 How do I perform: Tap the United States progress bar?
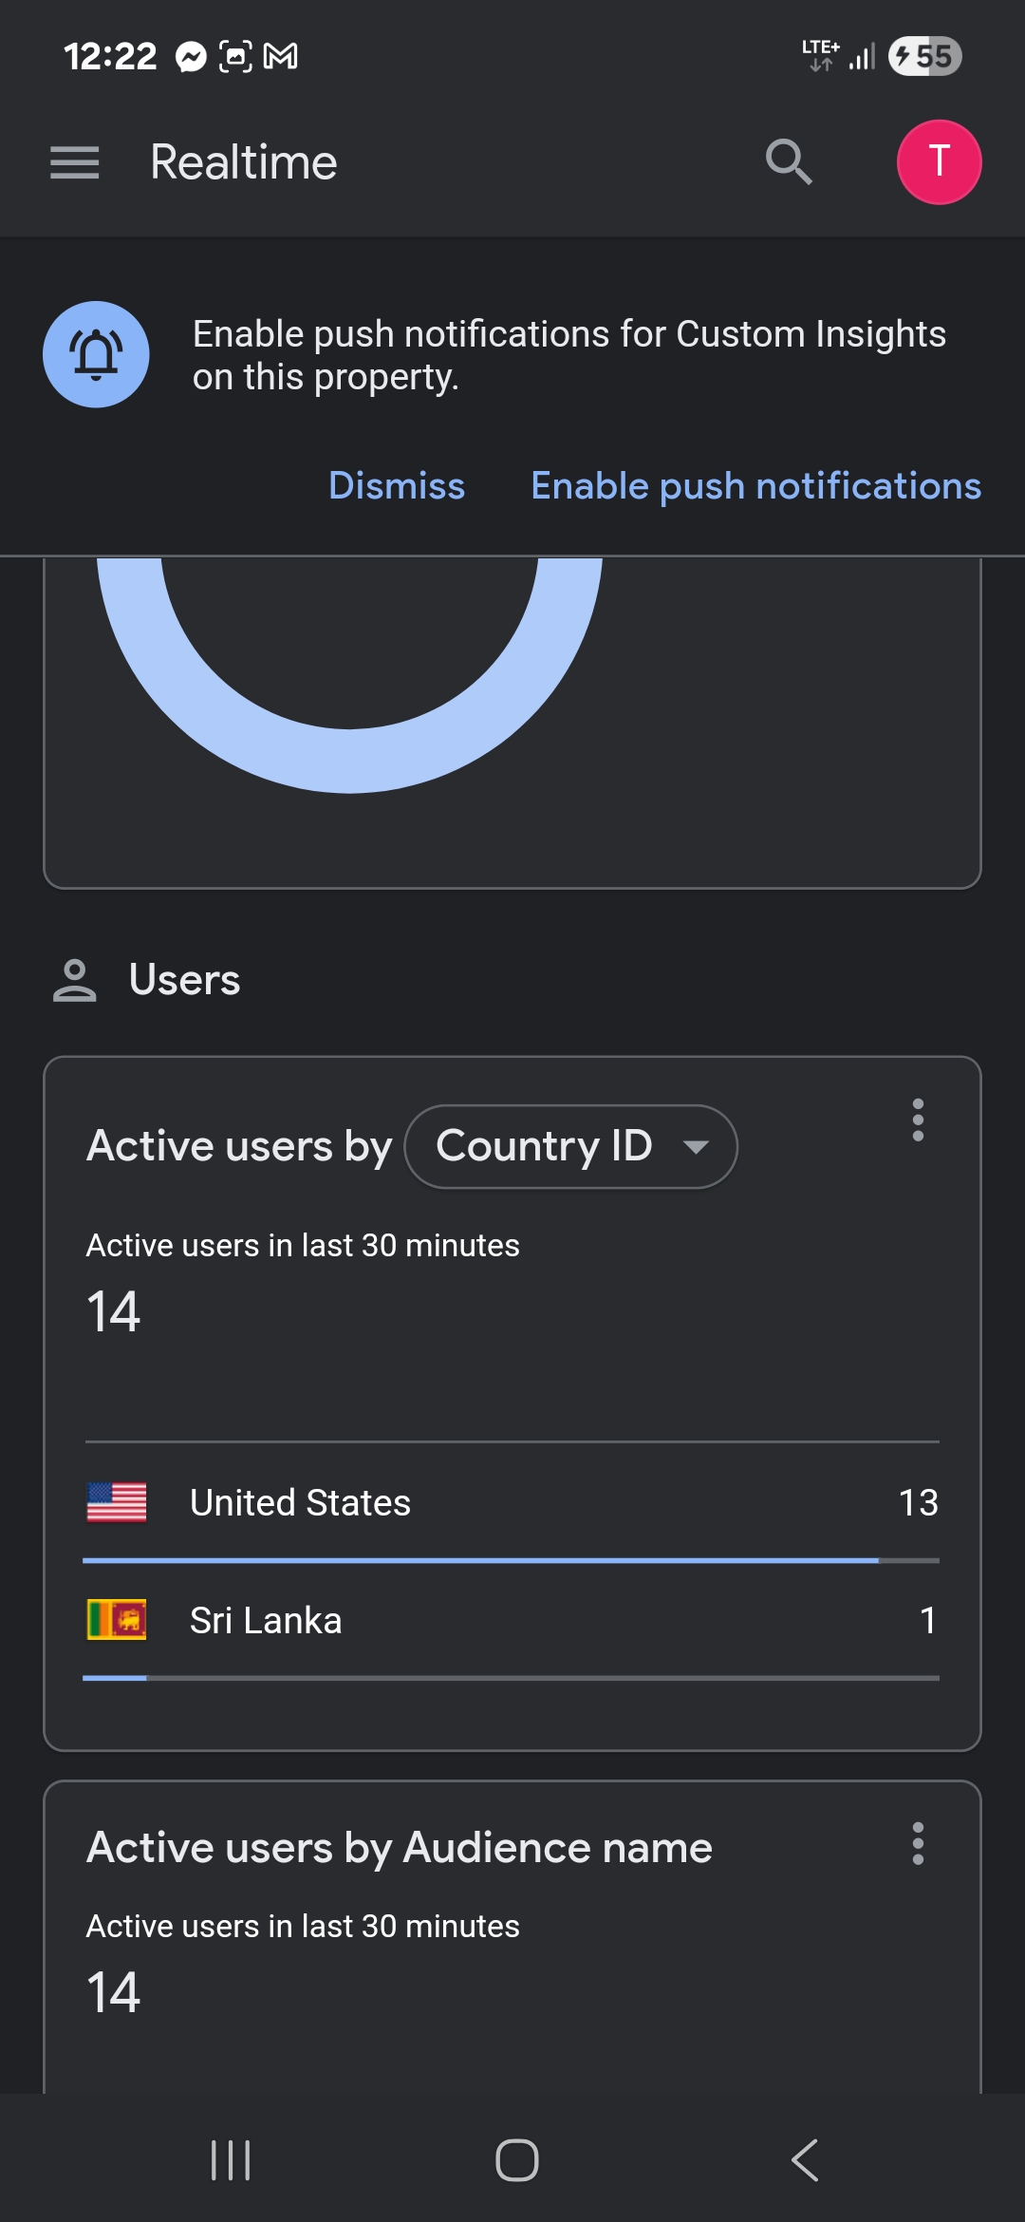pyautogui.click(x=480, y=1560)
